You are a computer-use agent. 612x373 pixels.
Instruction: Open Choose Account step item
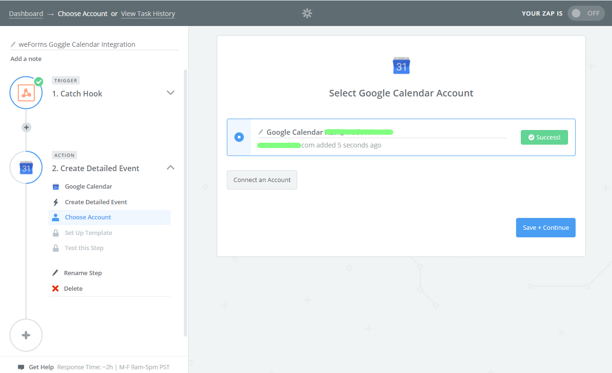tap(109, 217)
